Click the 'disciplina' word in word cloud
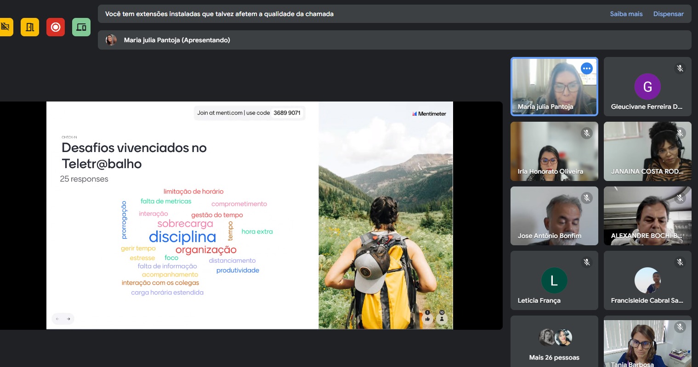Screen dimensions: 698x367 tap(182, 237)
